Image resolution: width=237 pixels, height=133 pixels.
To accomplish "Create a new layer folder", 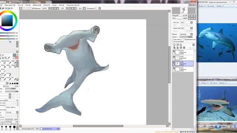I will pyautogui.click(x=181, y=45).
